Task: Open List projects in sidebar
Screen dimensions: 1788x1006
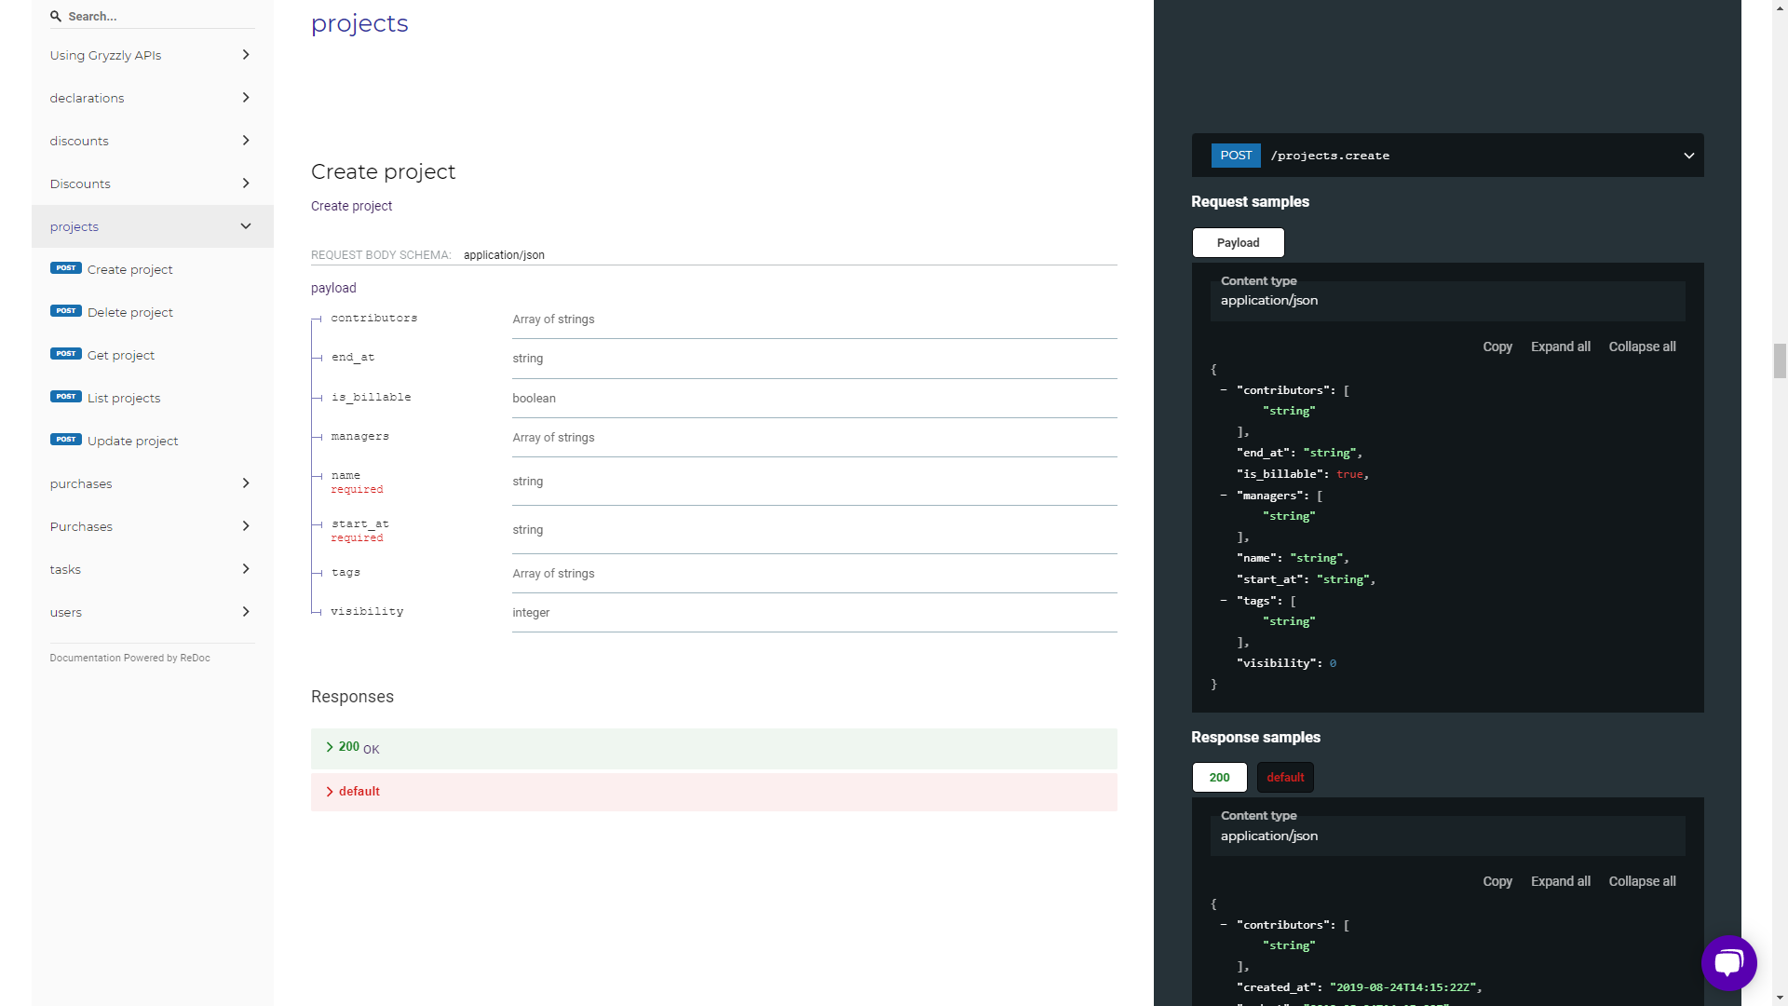Action: (x=153, y=398)
